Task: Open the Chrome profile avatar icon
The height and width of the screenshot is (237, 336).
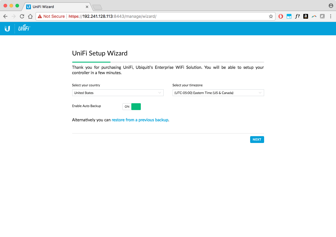Action: coord(331,6)
